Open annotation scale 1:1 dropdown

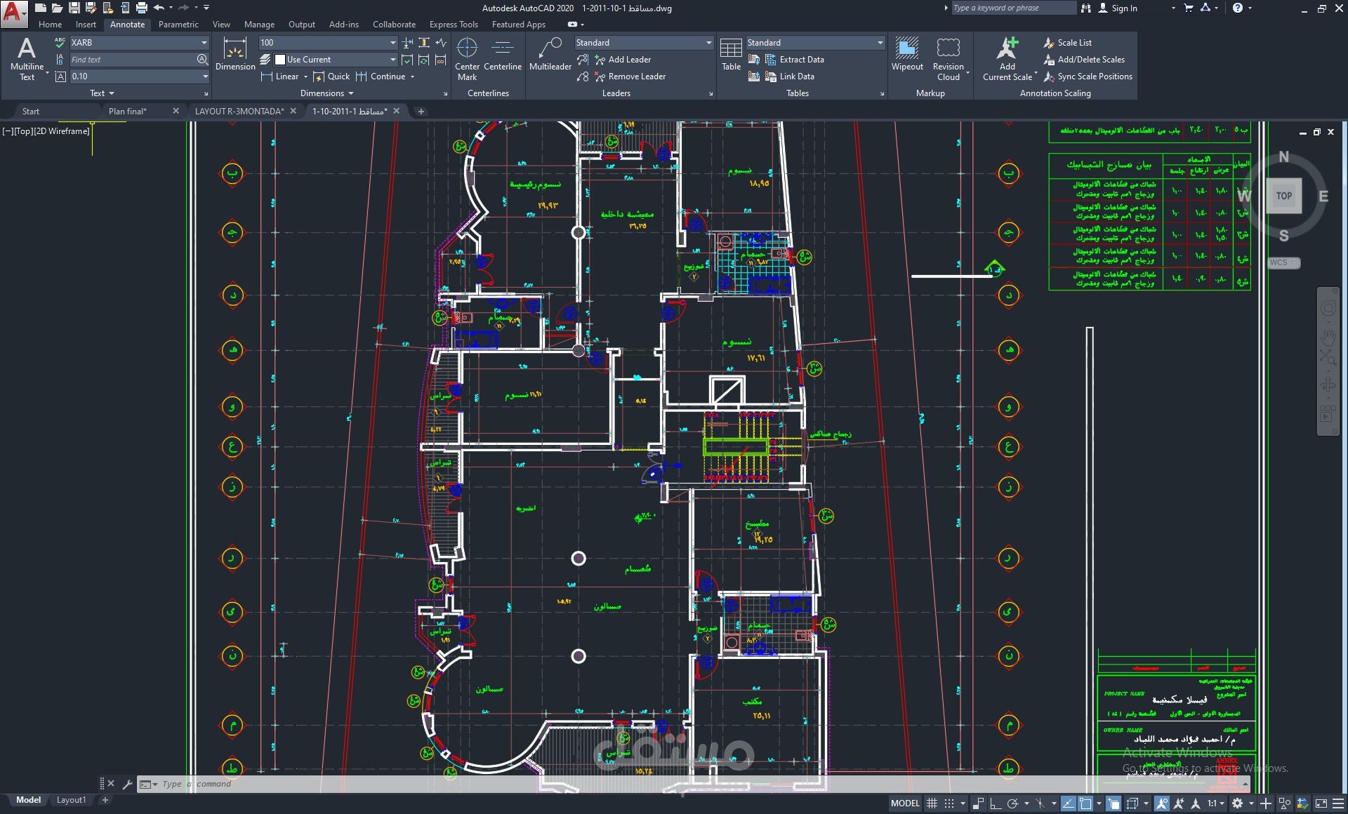pyautogui.click(x=1215, y=803)
